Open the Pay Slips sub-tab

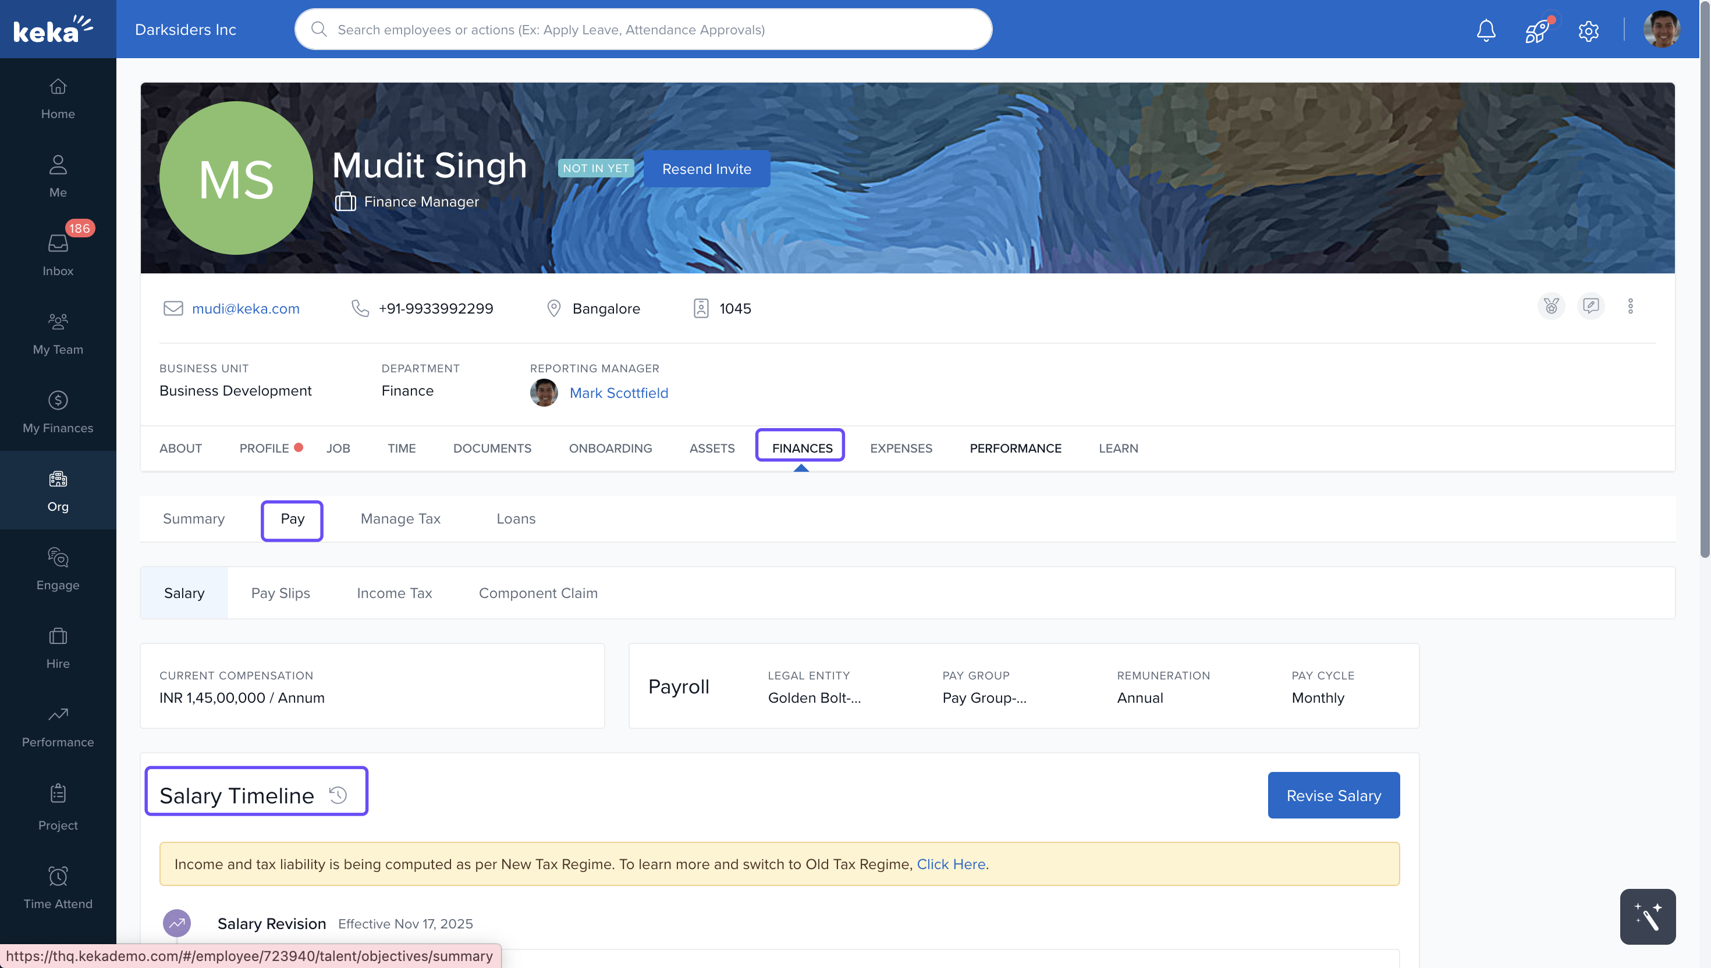point(280,593)
